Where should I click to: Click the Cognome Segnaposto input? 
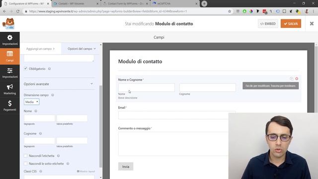coord(39,141)
